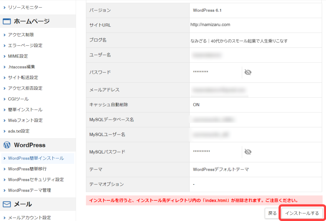
Task: Click the MySQLデータベース名 row label
Action: [x=111, y=120]
